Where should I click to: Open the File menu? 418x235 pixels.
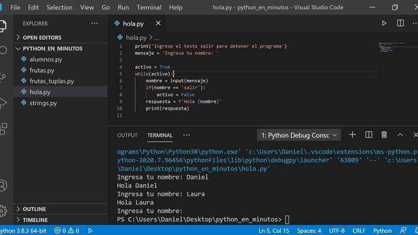click(x=15, y=7)
